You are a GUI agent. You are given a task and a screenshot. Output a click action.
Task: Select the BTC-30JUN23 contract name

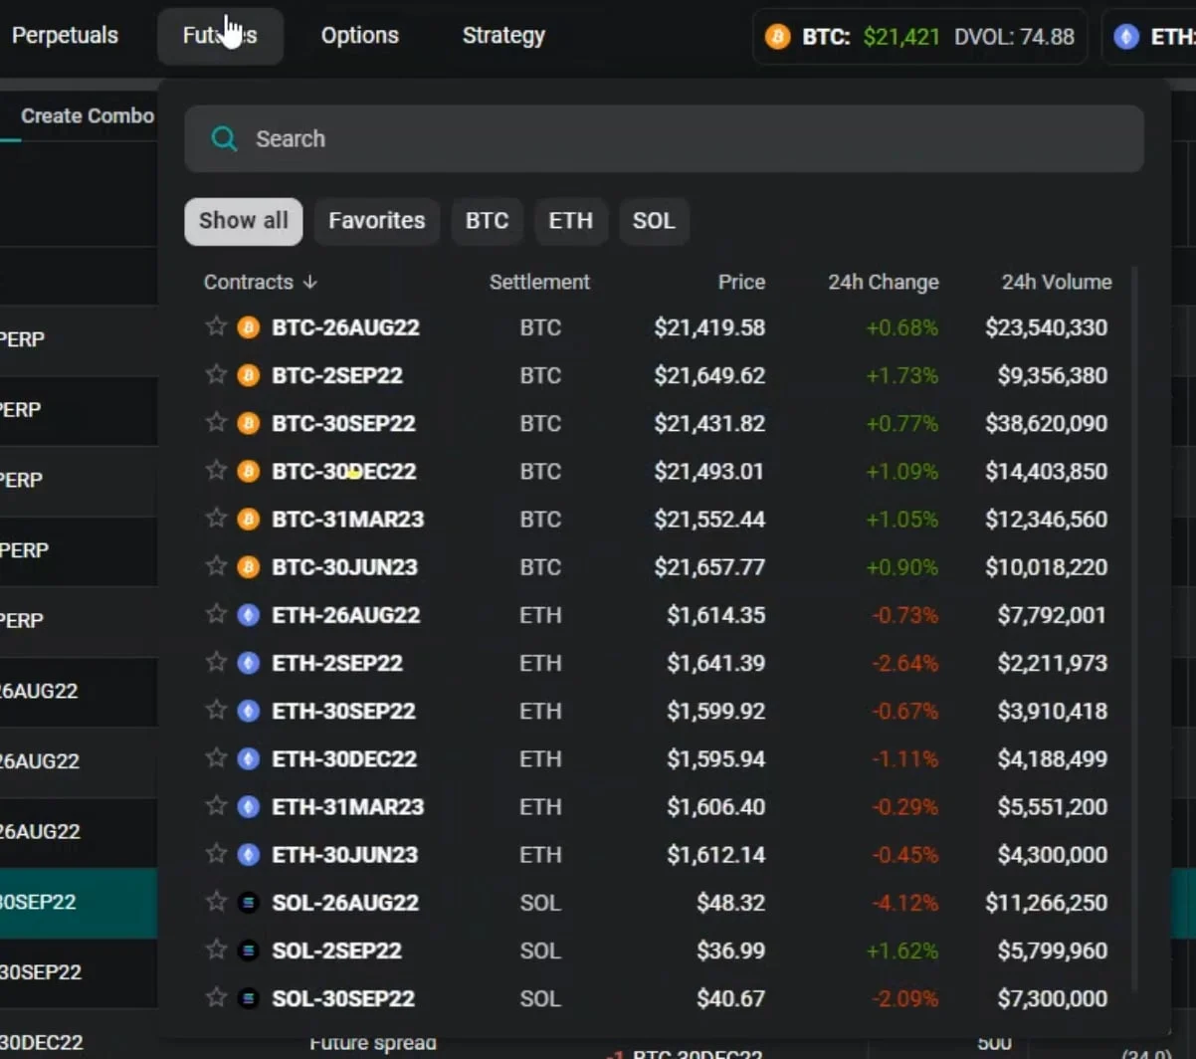point(344,566)
